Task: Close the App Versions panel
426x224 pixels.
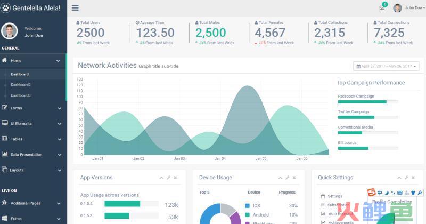Action: 175,178
